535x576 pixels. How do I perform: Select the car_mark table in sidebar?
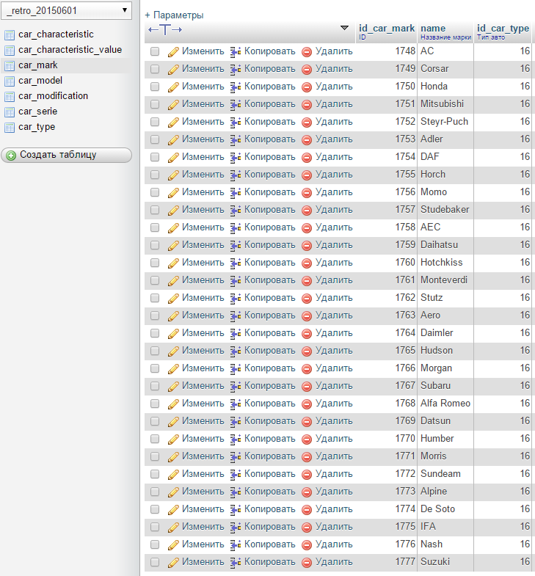coord(38,65)
